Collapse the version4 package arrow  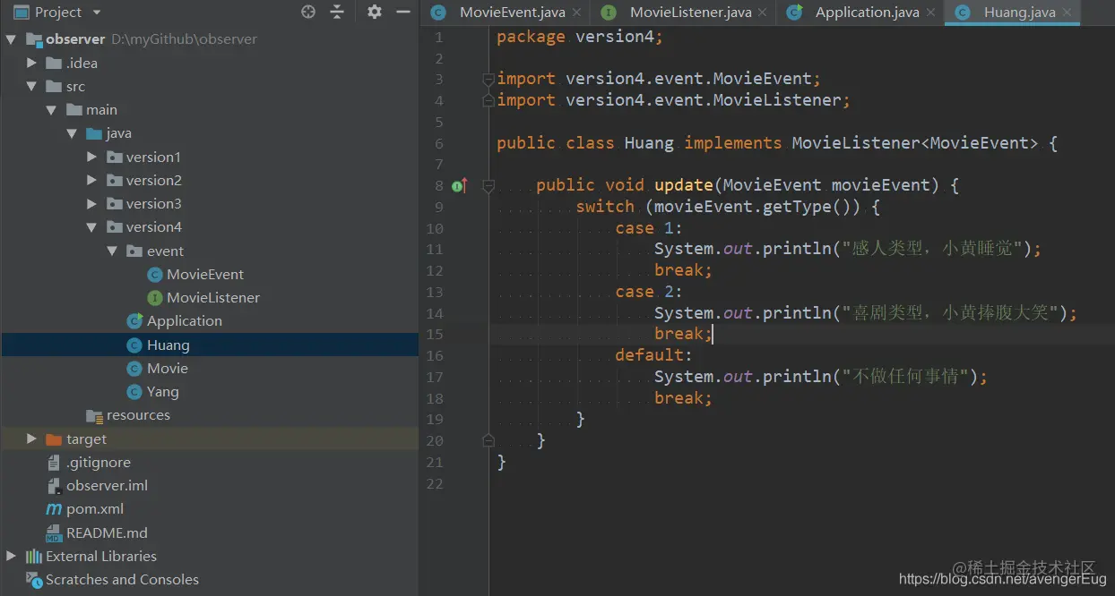point(91,227)
